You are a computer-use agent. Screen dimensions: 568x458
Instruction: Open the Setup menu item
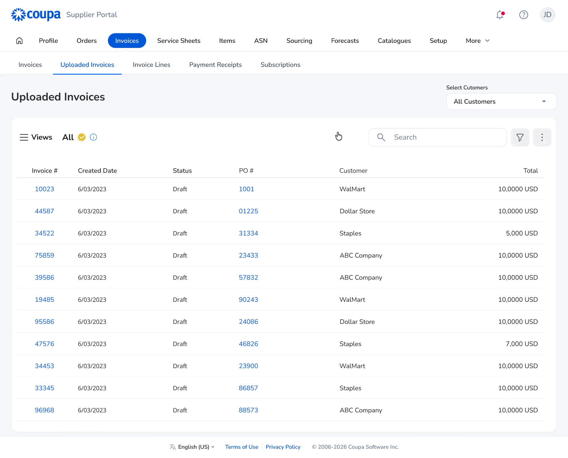click(x=438, y=41)
